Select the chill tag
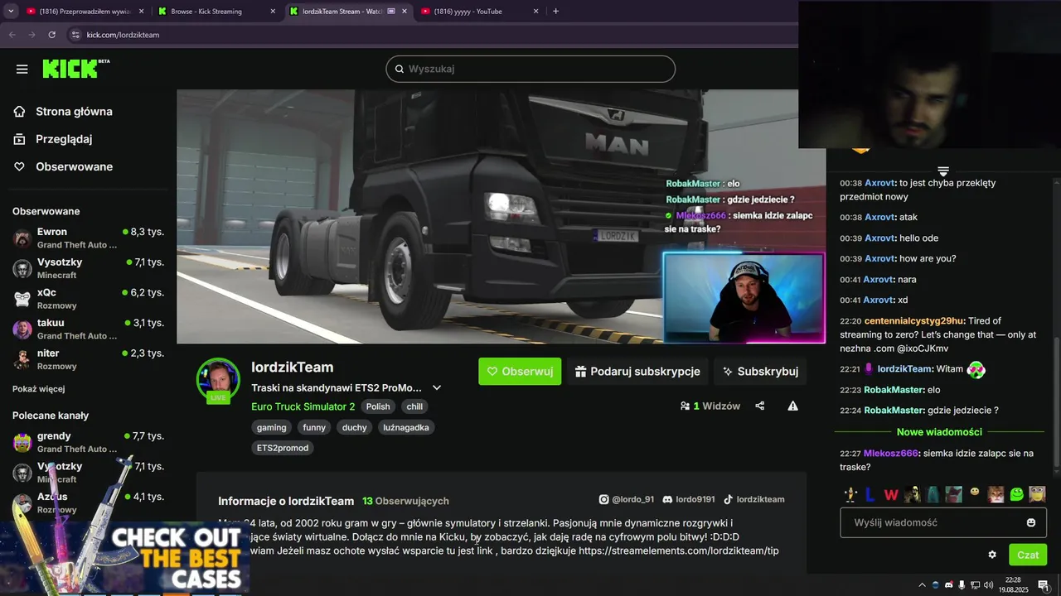Viewport: 1061px width, 596px height. [414, 406]
